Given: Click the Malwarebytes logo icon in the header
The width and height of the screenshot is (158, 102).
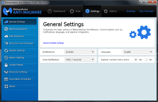Looking at the screenshot, I should (7, 11).
